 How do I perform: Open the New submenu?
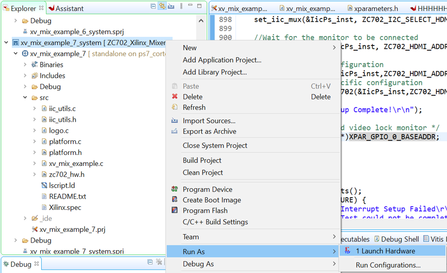coord(254,48)
